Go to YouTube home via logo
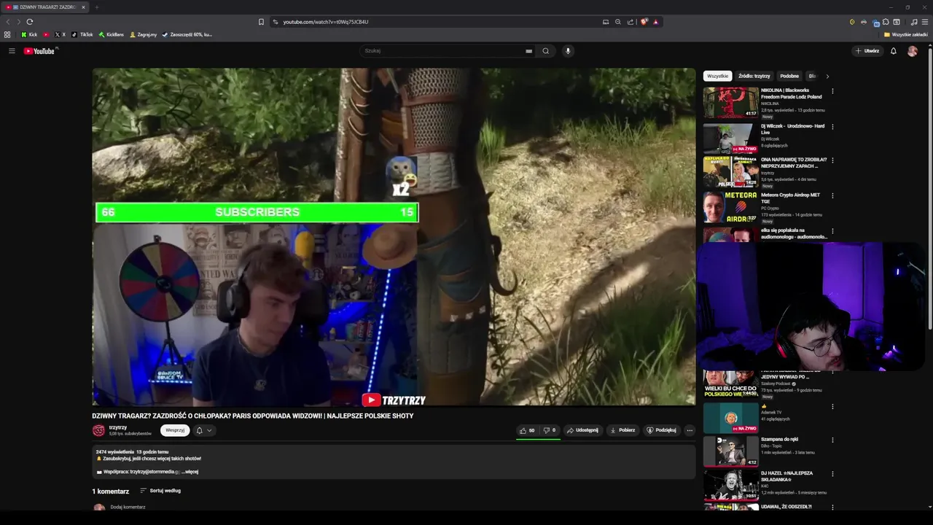933x525 pixels. [39, 51]
